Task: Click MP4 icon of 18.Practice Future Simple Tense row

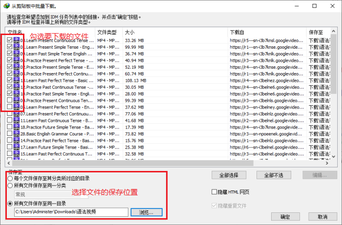Action: point(16,127)
